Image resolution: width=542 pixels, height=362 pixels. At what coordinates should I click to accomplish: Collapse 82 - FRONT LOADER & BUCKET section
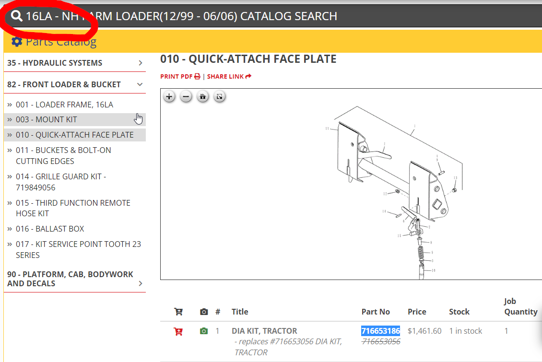(x=75, y=85)
